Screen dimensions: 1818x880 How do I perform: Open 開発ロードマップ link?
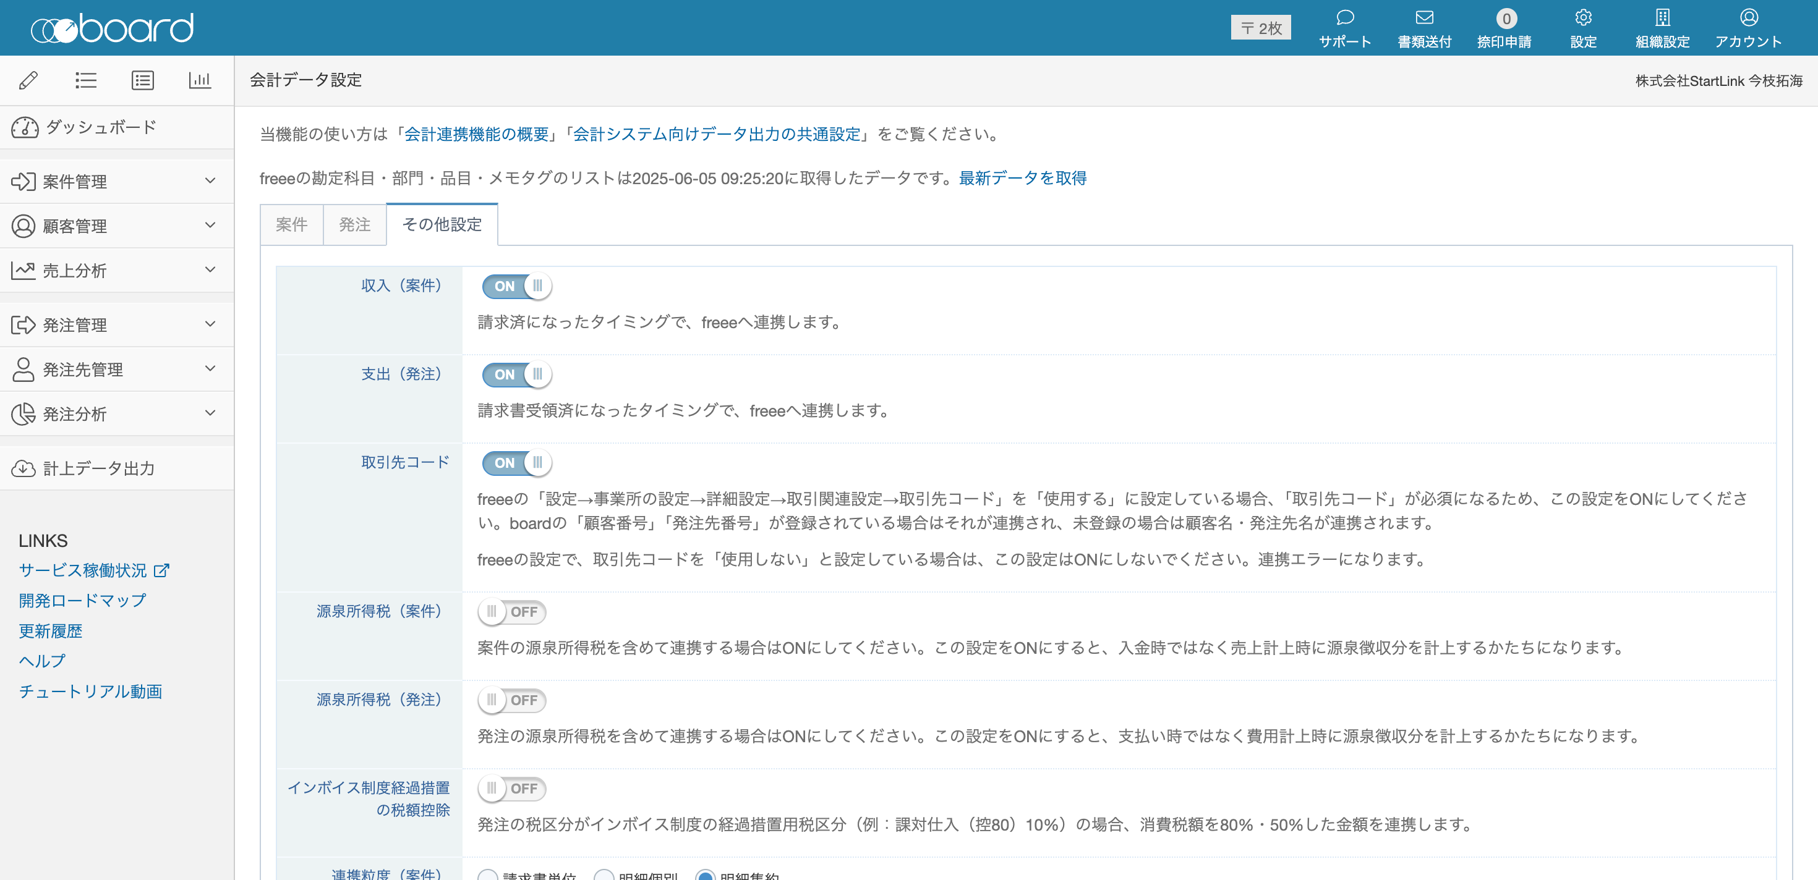pyautogui.click(x=83, y=600)
